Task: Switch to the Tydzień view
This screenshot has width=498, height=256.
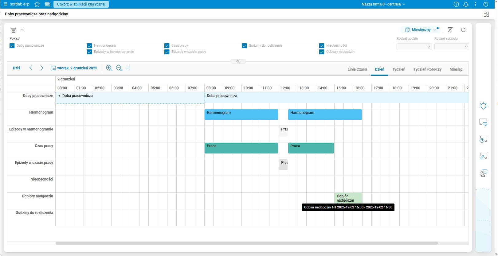Action: (399, 69)
